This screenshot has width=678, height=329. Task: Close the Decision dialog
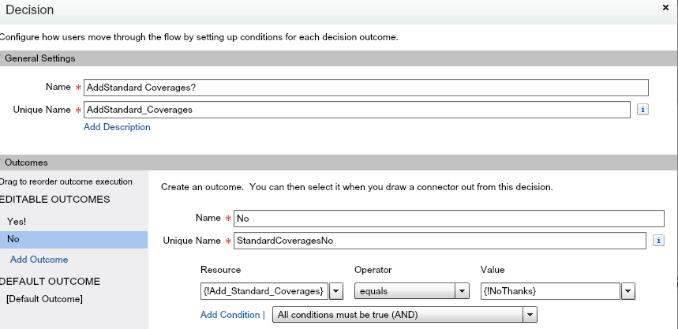coord(667,7)
